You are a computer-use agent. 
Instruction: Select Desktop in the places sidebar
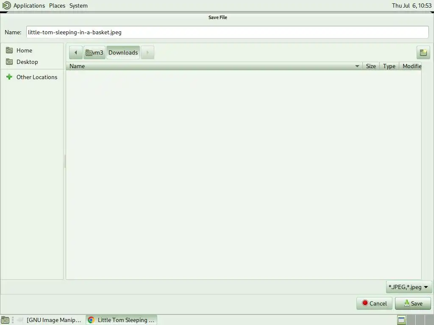tap(32, 62)
